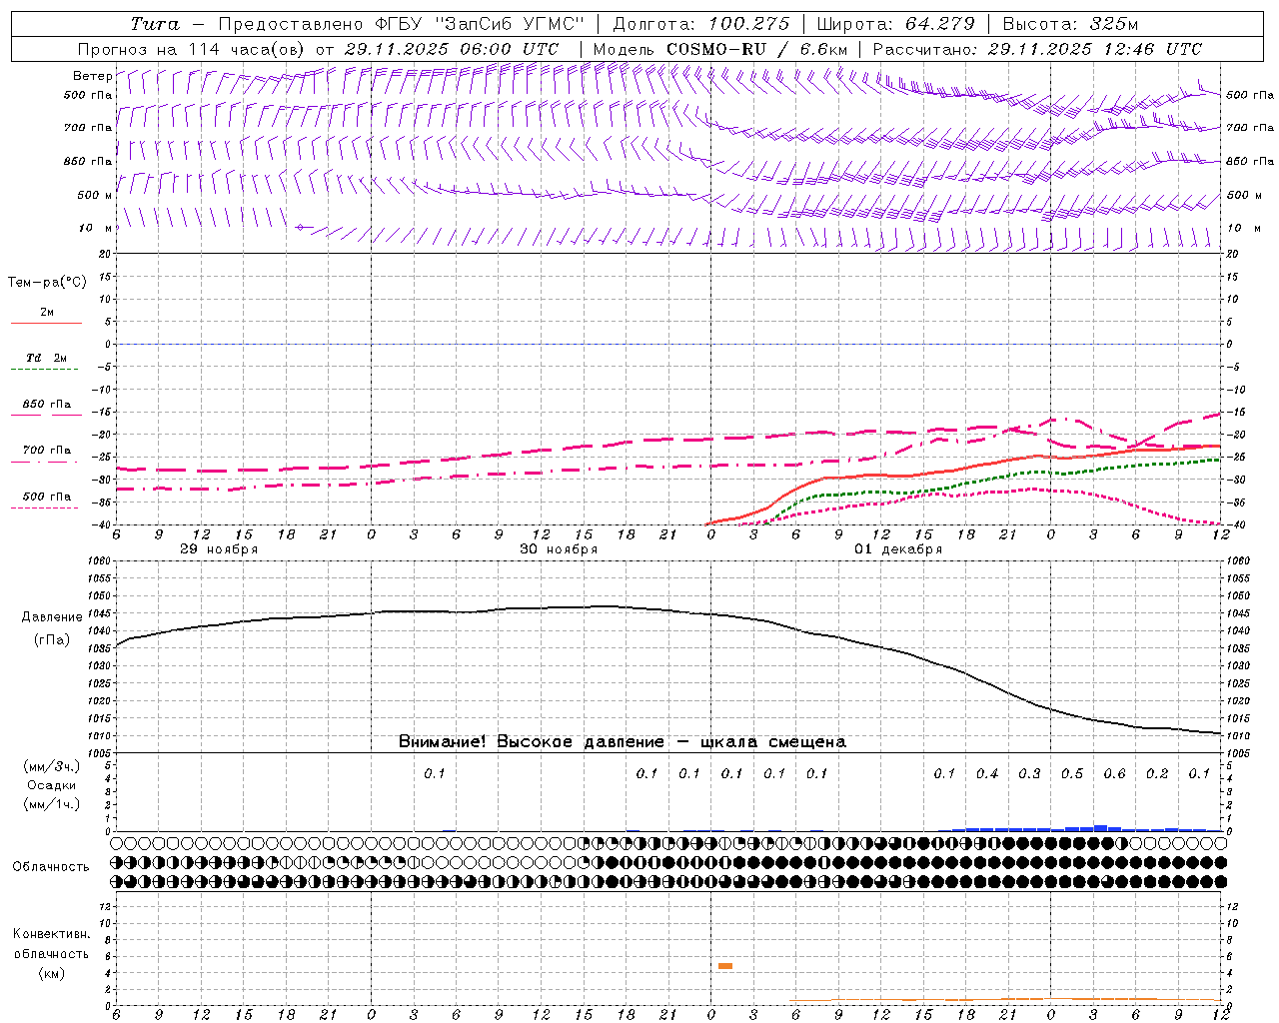
Task: Click "500 гПа" entry in temperature legend
Action: coord(47,497)
